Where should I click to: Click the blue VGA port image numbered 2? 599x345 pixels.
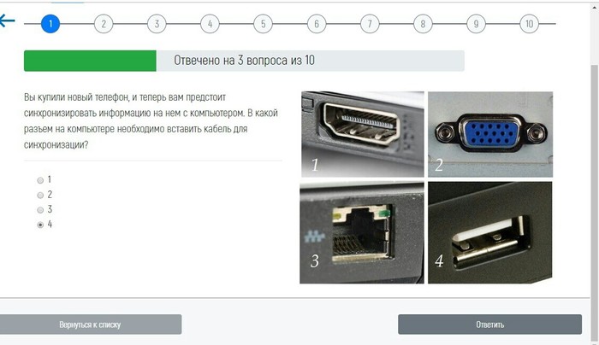tap(490, 134)
